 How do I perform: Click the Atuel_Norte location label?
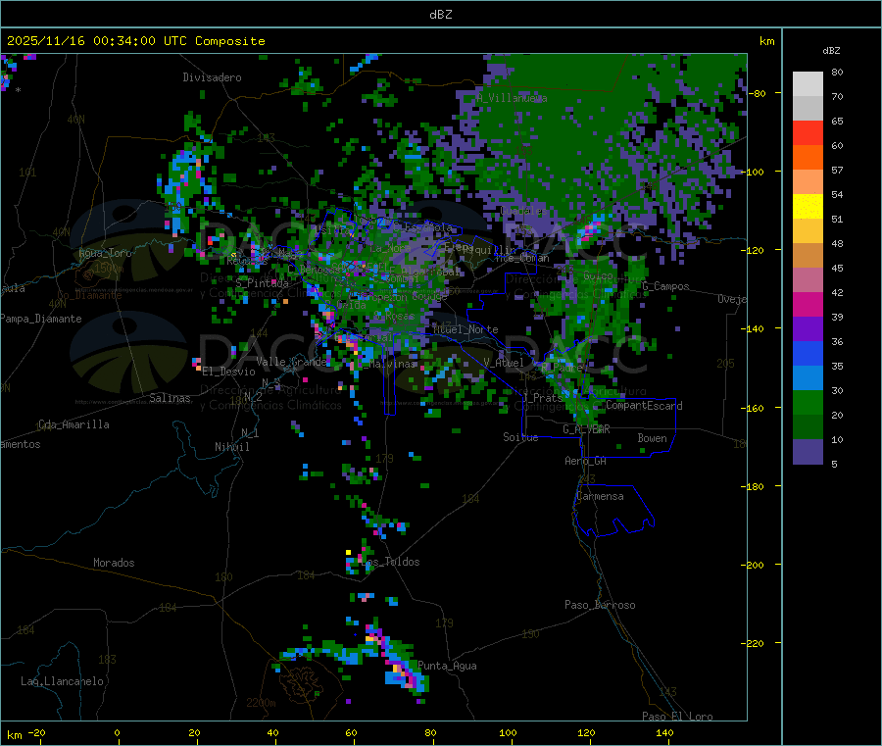465,329
